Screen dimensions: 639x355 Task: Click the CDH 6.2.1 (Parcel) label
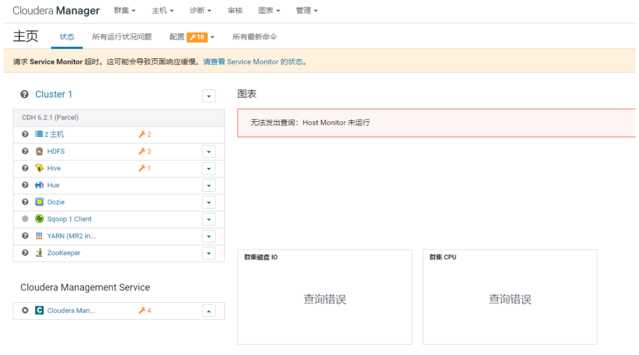[x=50, y=117]
